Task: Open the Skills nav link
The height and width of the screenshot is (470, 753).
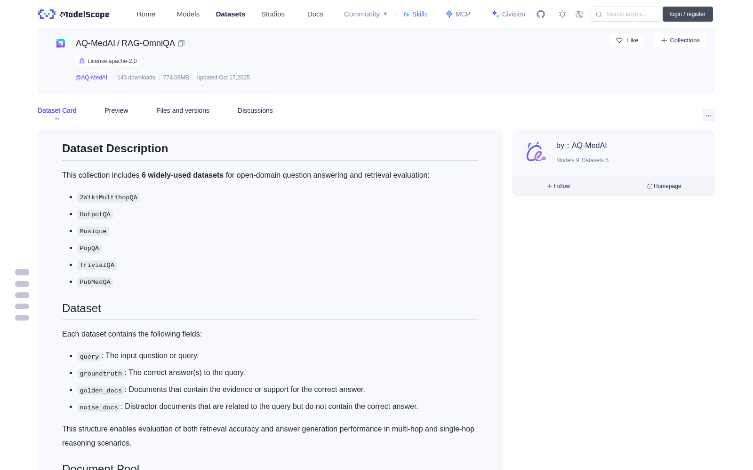Action: [416, 14]
